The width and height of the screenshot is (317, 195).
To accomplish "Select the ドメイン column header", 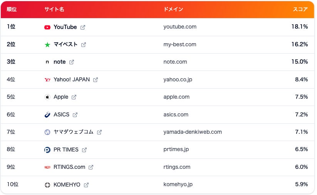I will pos(173,9).
